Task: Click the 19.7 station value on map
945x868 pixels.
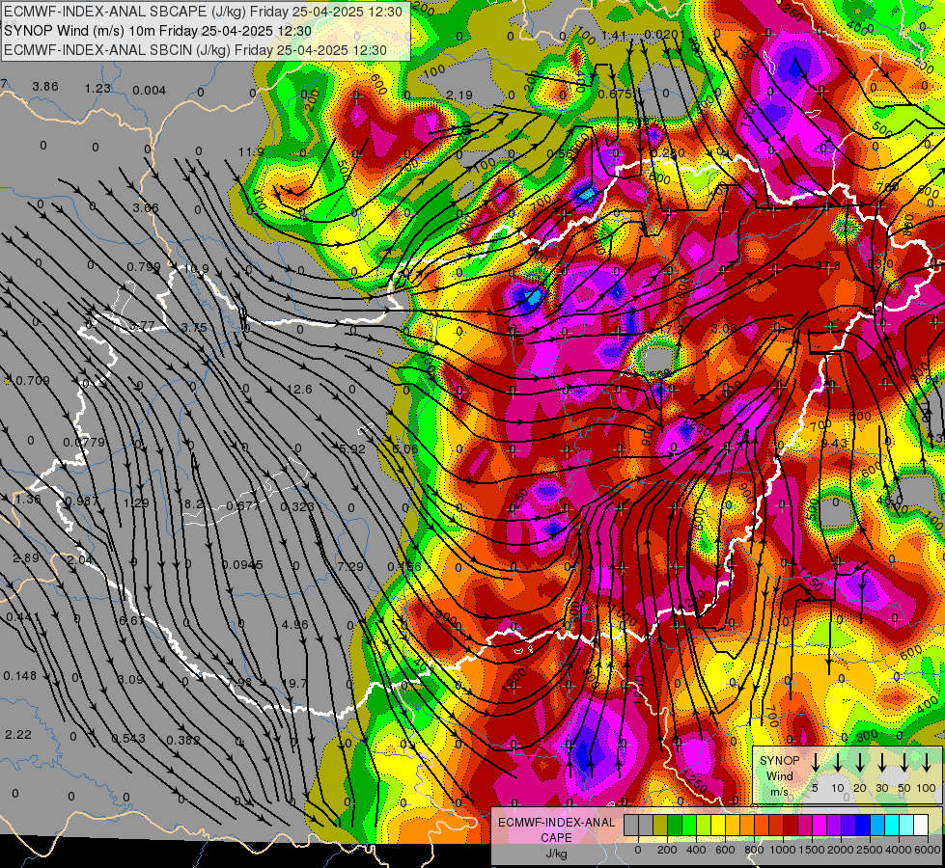Action: [294, 683]
